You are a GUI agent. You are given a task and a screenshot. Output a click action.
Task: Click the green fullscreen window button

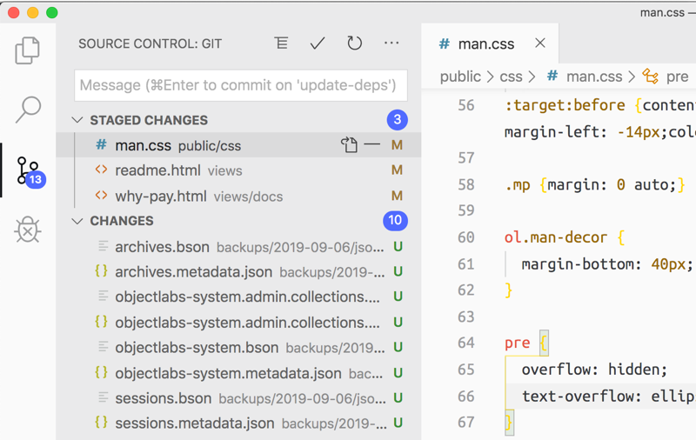52,12
